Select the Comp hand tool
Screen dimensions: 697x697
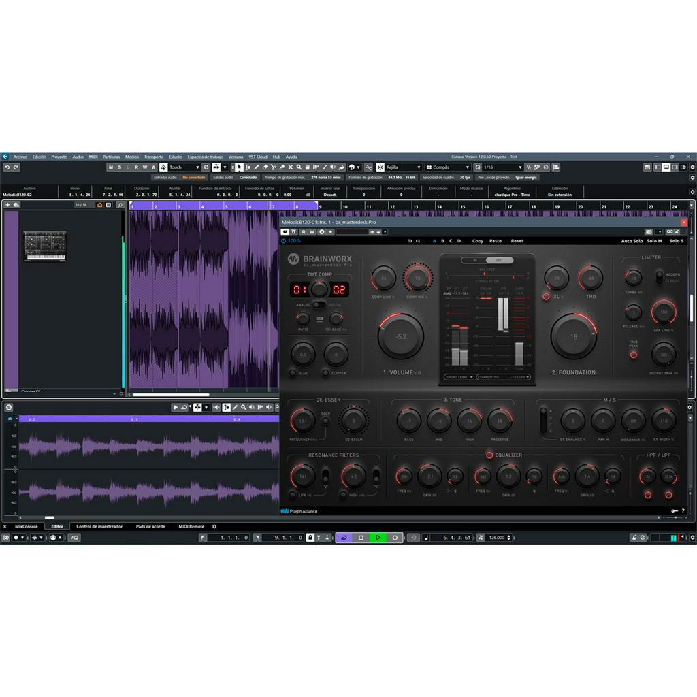pyautogui.click(x=307, y=167)
